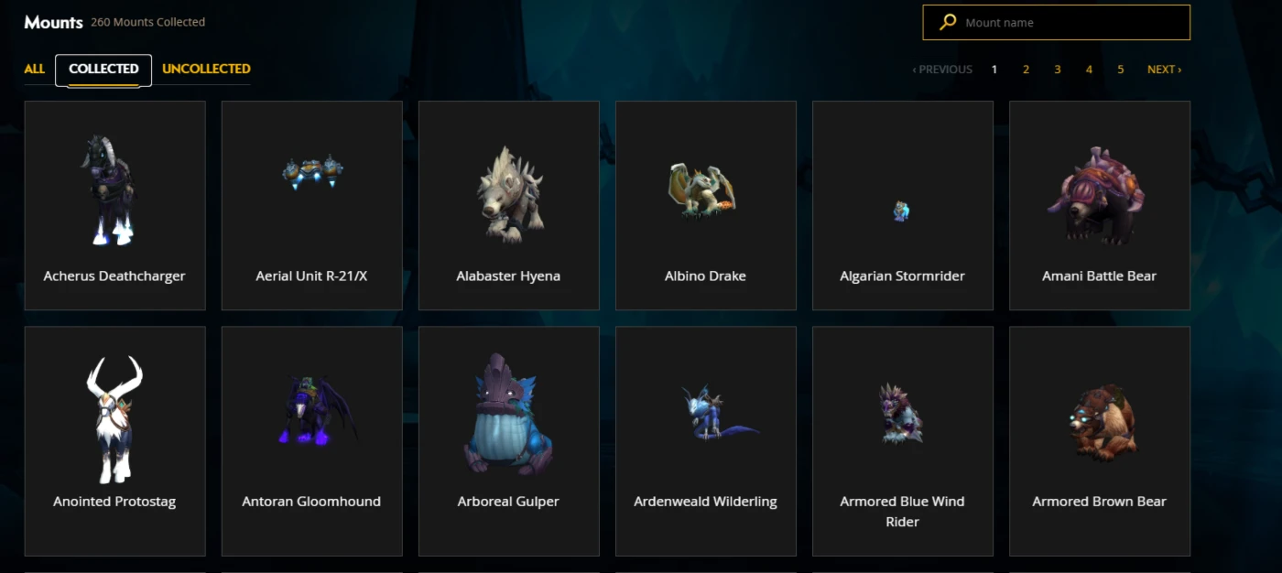Open the Anointed Protostag mount
Screen dimensions: 1282x573
click(114, 441)
